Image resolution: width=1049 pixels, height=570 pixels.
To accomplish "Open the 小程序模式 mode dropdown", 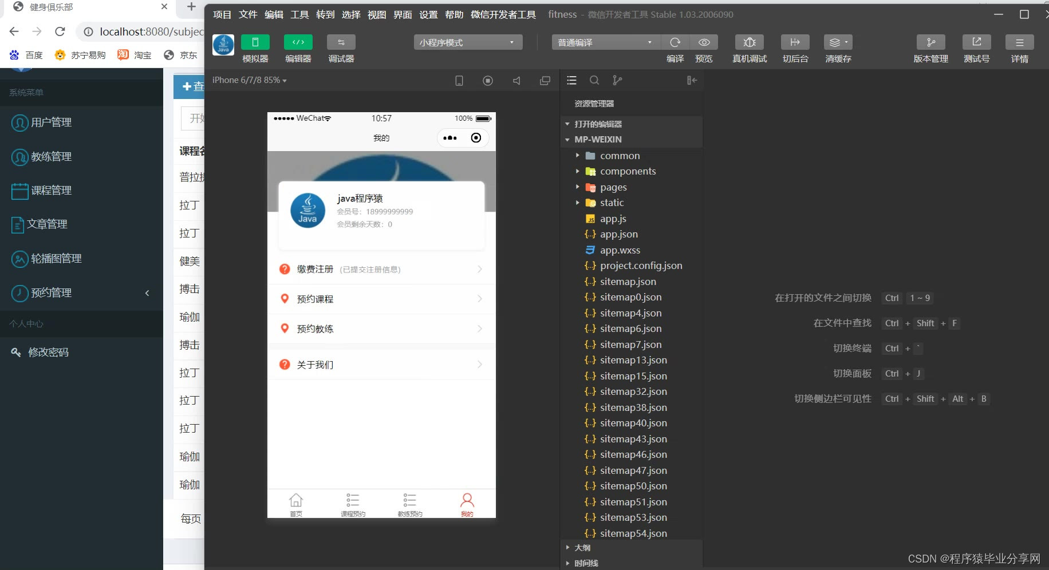I will coord(468,42).
